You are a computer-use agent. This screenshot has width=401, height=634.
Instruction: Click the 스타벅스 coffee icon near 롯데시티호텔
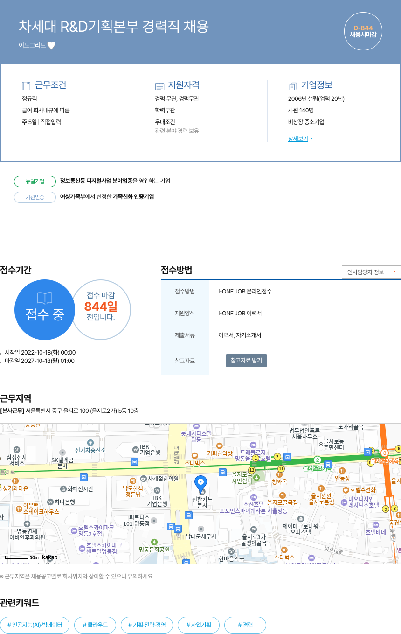point(195,455)
